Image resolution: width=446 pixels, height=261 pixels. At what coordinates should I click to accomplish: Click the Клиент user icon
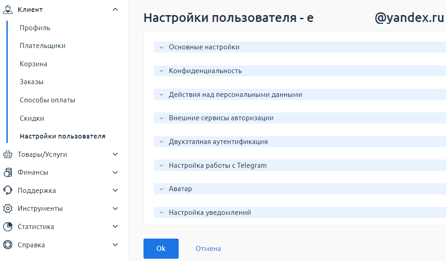(8, 10)
